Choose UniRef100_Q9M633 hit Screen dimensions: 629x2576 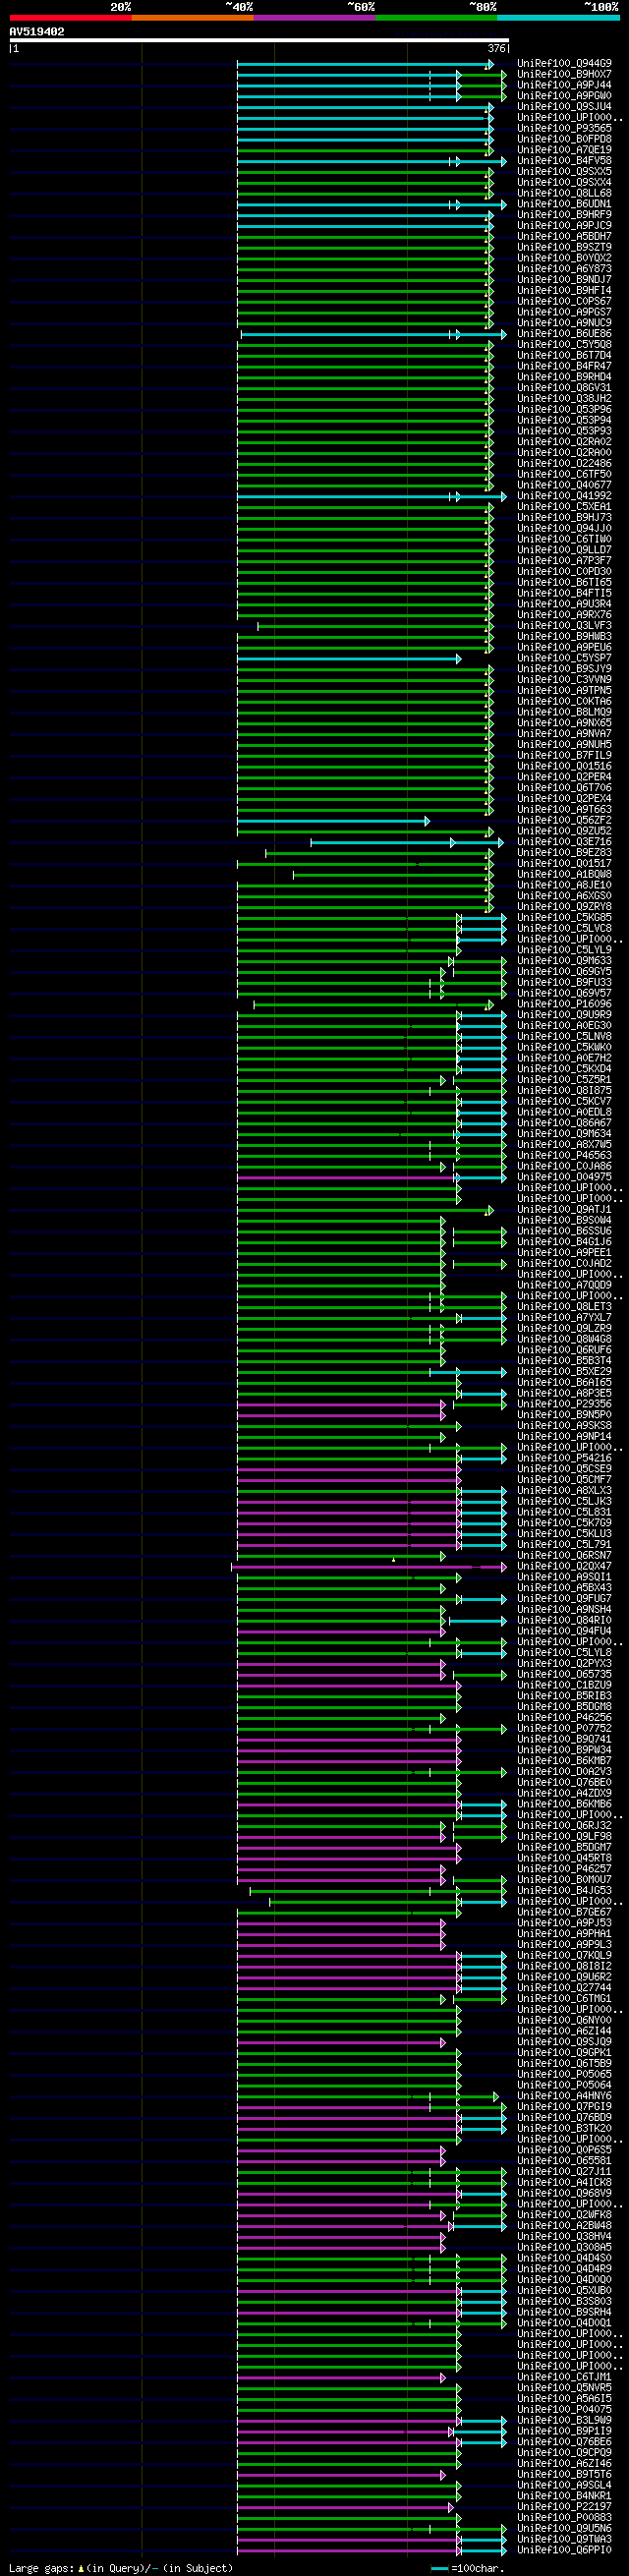[564, 961]
